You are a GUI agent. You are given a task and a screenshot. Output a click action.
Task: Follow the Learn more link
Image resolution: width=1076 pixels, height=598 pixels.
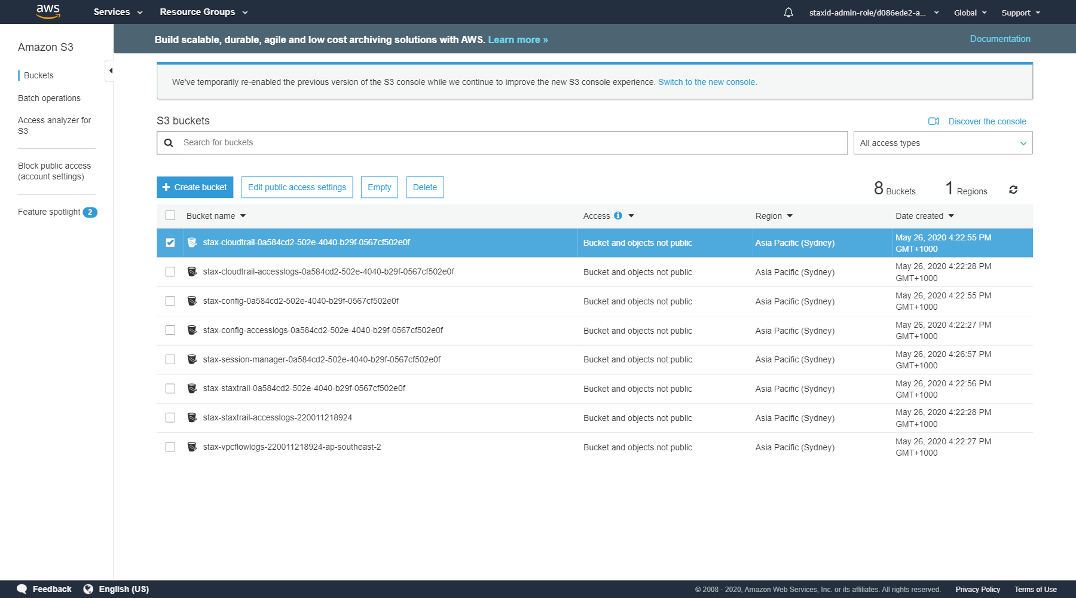[518, 39]
